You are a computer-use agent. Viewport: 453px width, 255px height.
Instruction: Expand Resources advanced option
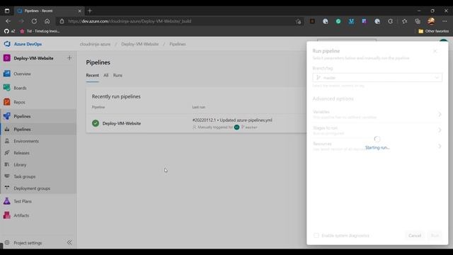tap(377, 146)
